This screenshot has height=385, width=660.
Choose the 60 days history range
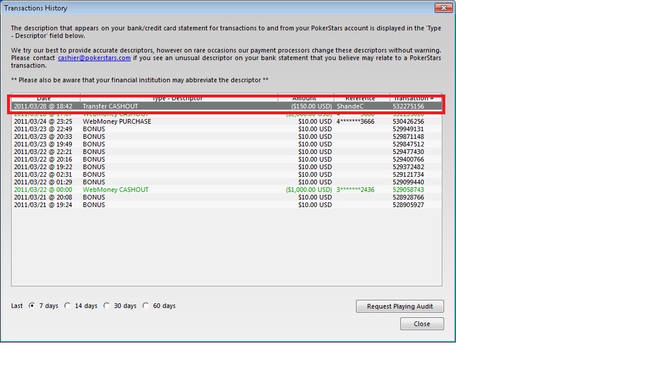pos(146,306)
